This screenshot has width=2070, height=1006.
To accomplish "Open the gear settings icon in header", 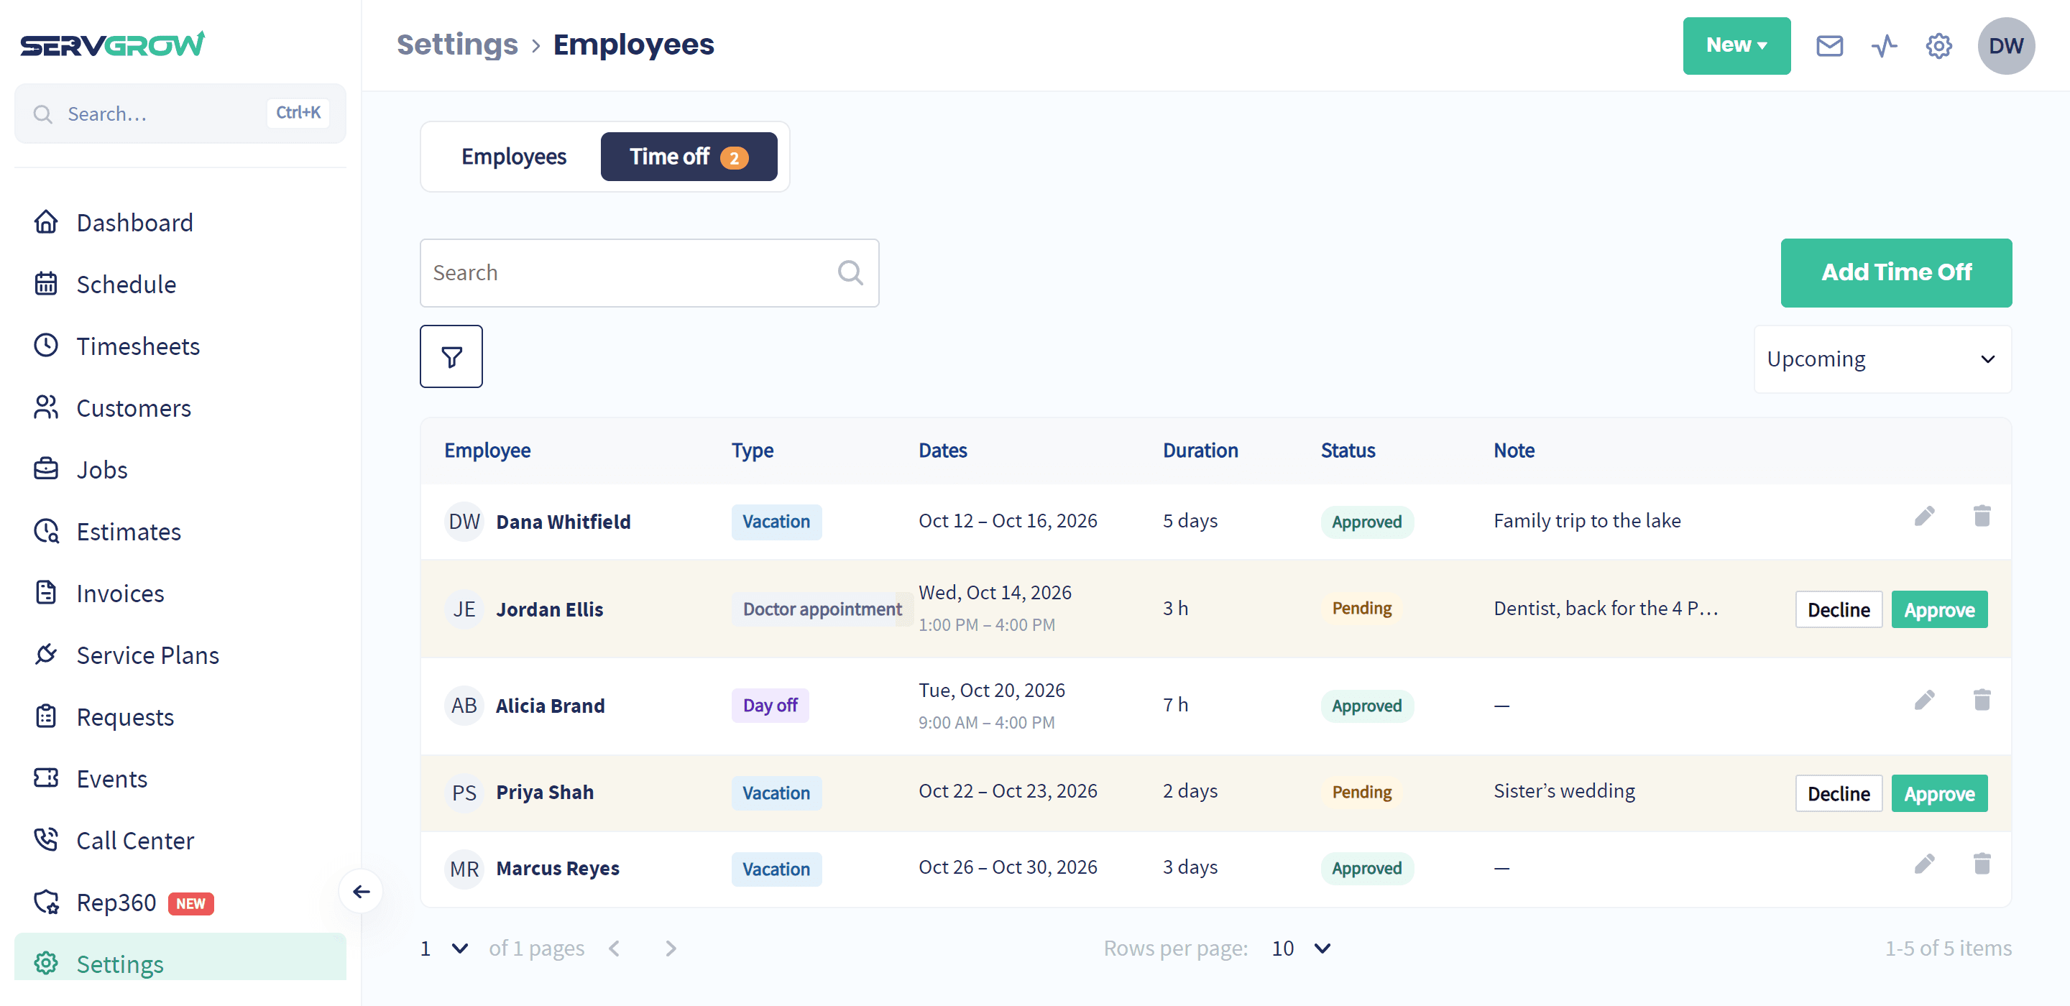I will click(1938, 46).
